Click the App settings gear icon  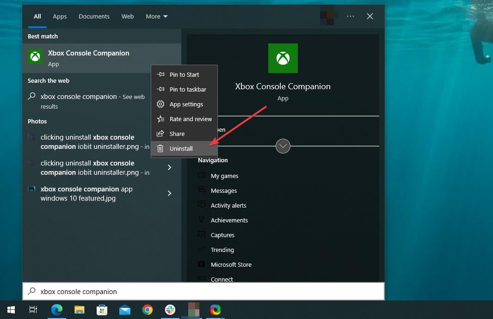(x=160, y=104)
